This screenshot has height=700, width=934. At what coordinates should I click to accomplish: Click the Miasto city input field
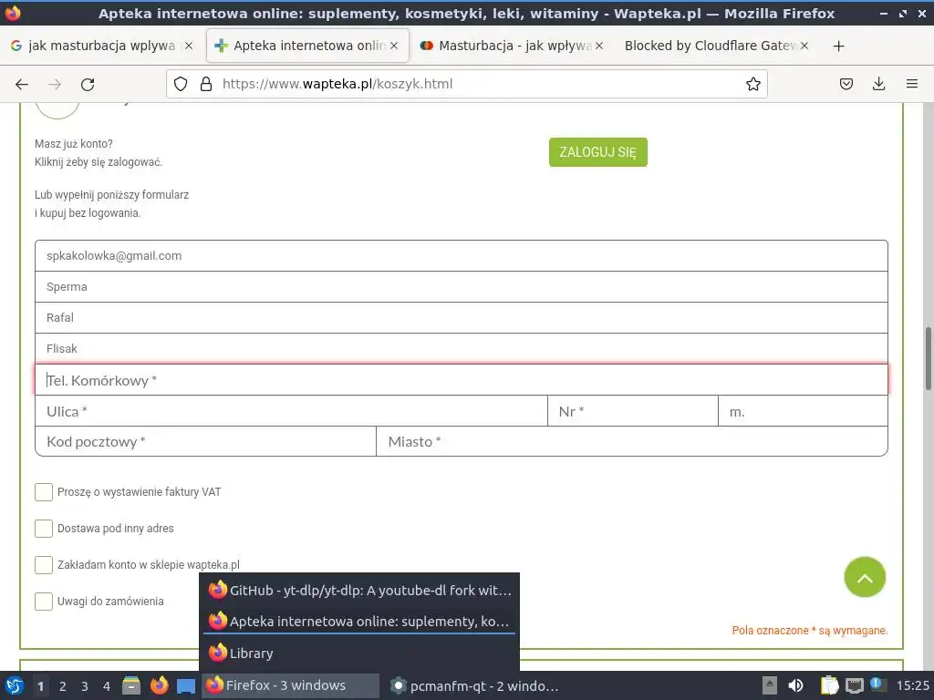tap(632, 442)
